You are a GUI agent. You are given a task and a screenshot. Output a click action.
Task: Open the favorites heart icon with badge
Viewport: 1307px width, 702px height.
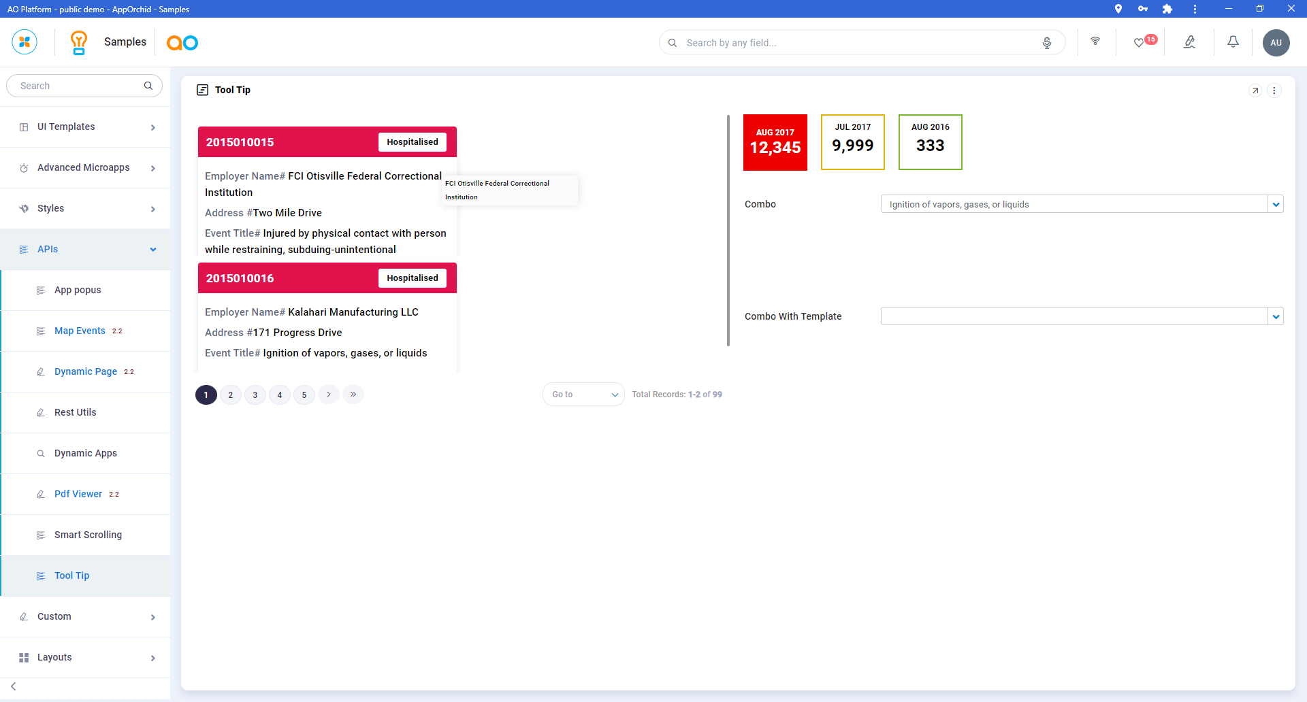coord(1139,42)
